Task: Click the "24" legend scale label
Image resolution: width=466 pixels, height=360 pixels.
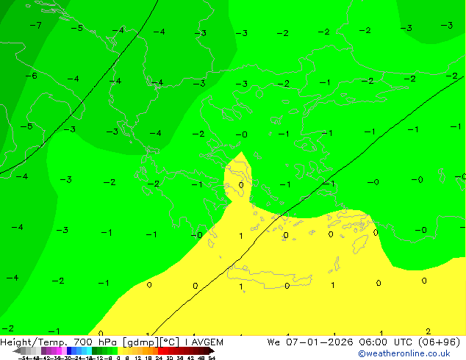Action: coord(159,359)
